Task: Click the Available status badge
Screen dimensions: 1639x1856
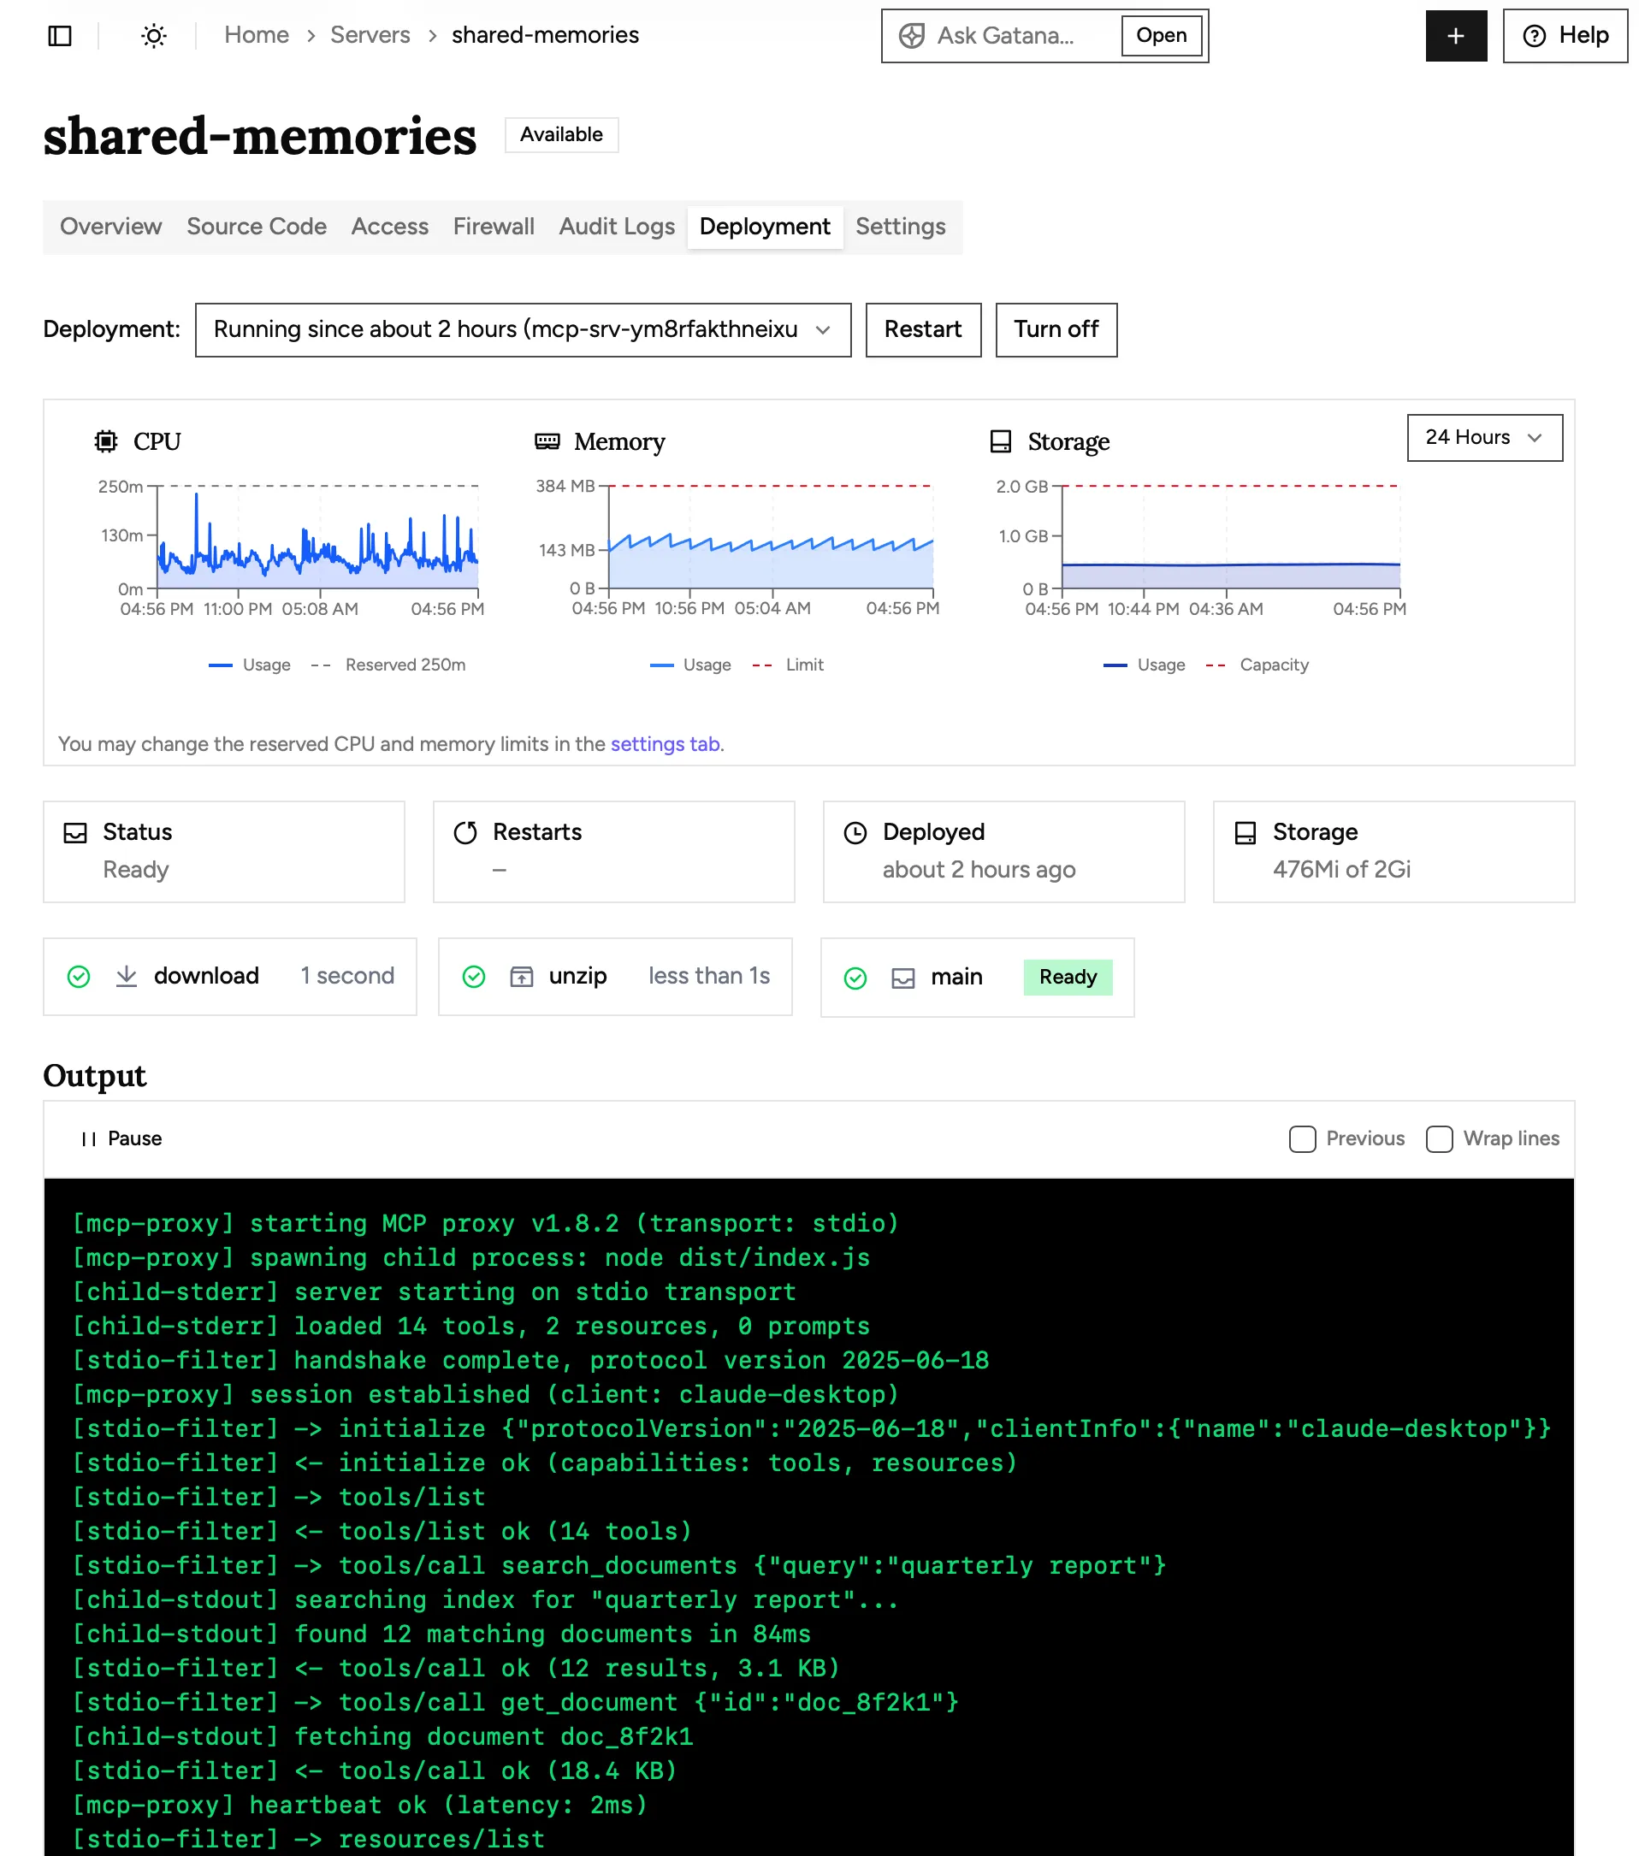Action: pyautogui.click(x=561, y=135)
